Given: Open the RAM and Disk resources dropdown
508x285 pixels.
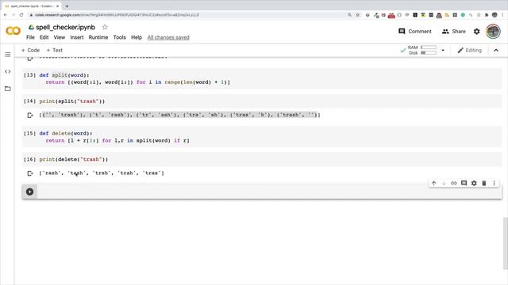Looking at the screenshot, I should click(x=443, y=51).
